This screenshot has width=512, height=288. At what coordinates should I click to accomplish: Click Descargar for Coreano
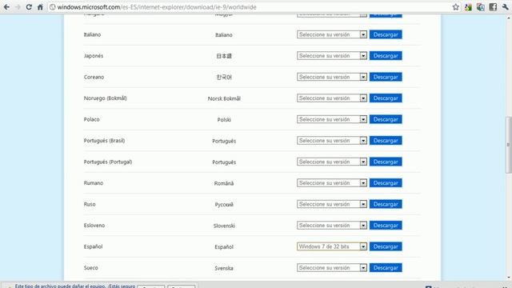[x=386, y=77]
